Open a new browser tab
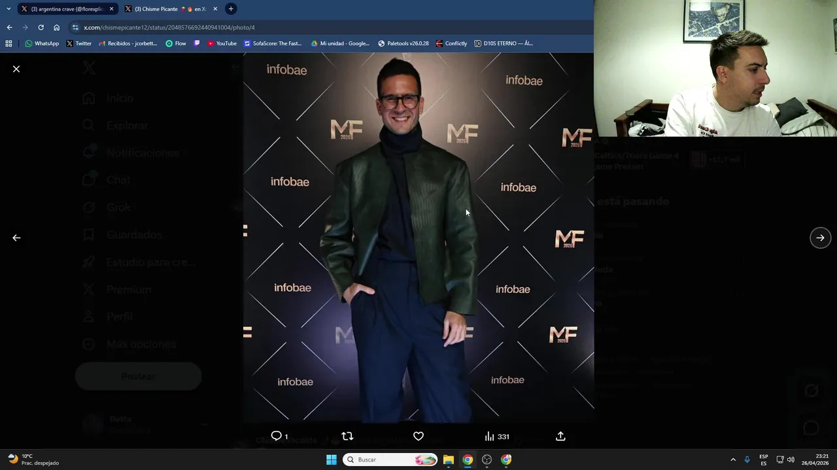This screenshot has width=837, height=470. point(231,9)
